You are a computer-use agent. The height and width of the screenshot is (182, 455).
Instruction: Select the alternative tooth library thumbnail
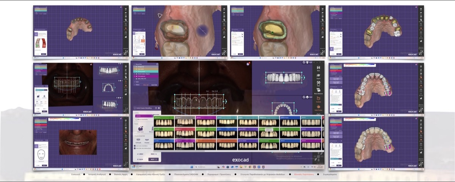click(x=164, y=122)
